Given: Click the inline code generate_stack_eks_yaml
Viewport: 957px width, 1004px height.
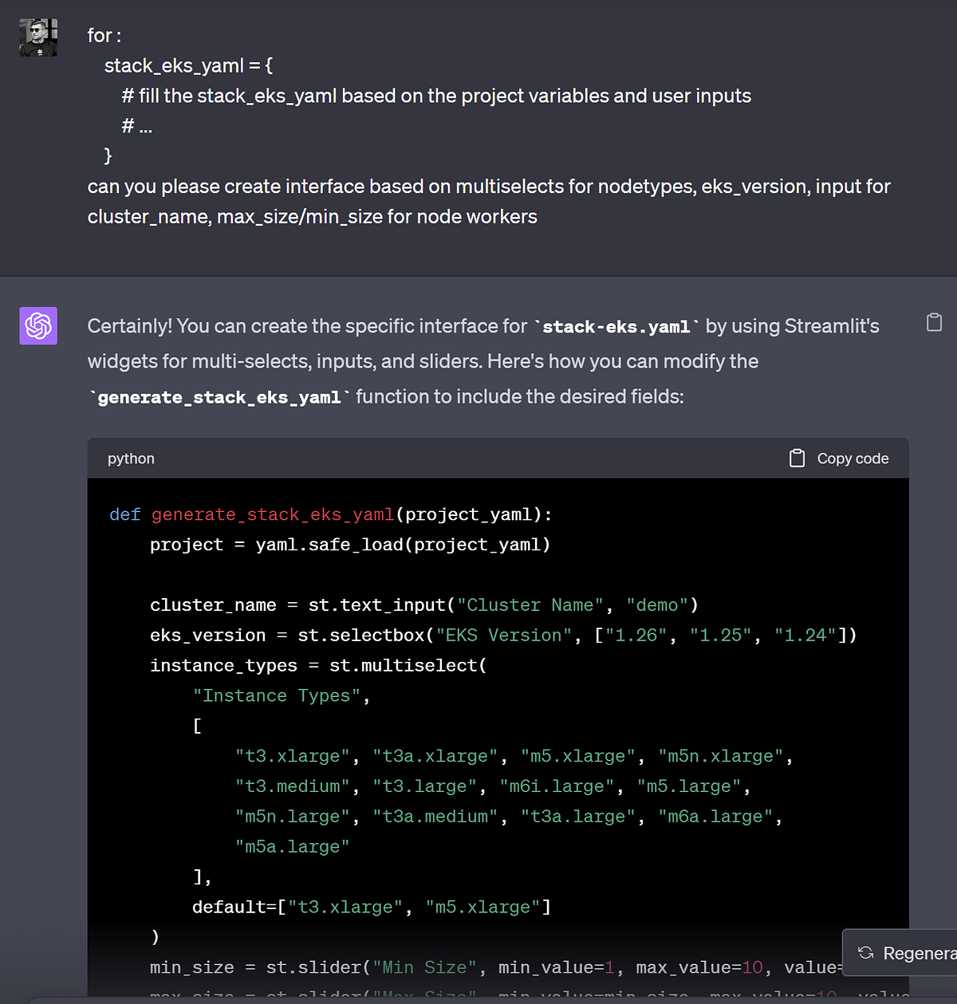Looking at the screenshot, I should (x=218, y=396).
